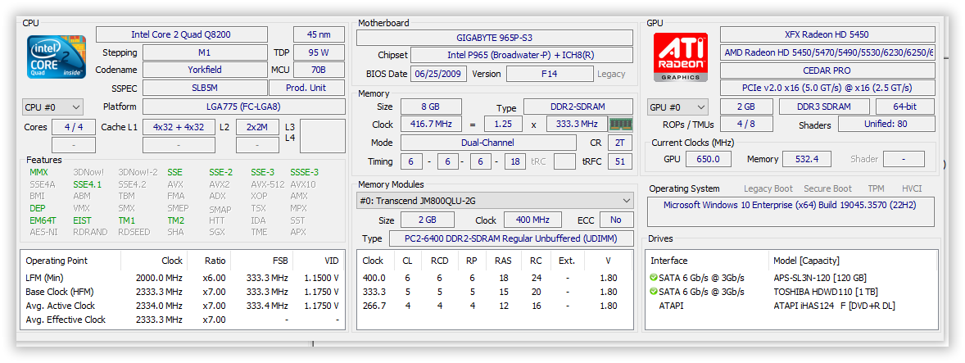965x363 pixels.
Task: Click the MMX feature label
Action: pyautogui.click(x=39, y=172)
